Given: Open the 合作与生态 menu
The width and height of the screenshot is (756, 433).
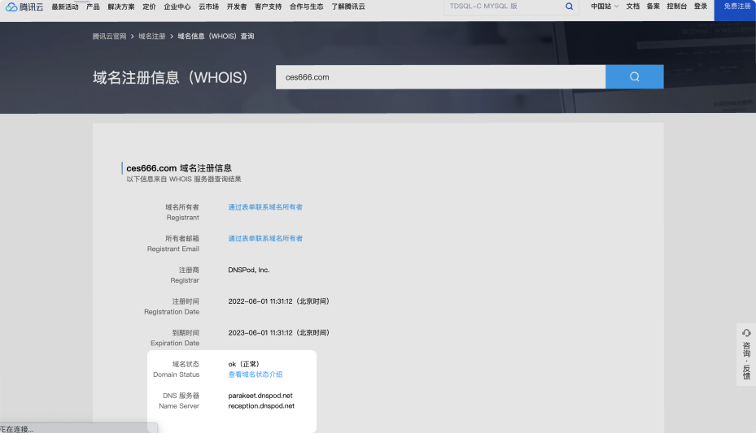Looking at the screenshot, I should pos(307,6).
